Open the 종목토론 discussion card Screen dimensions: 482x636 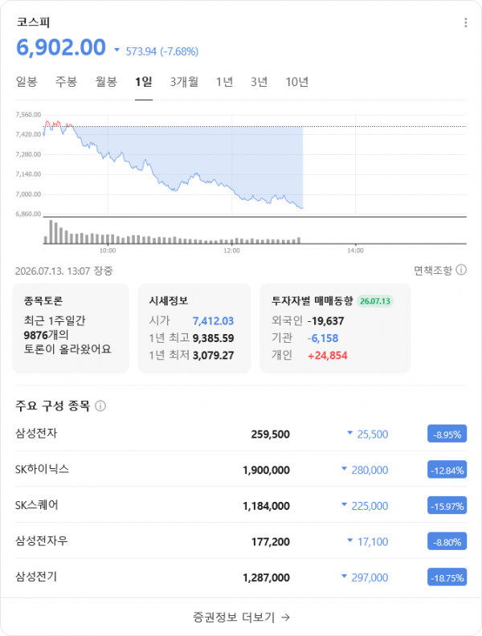(x=71, y=328)
